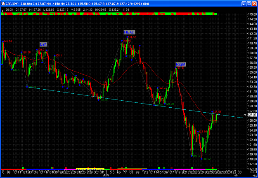
Task: Maximize the GBP/JPY chart window
Action: (249, 3)
